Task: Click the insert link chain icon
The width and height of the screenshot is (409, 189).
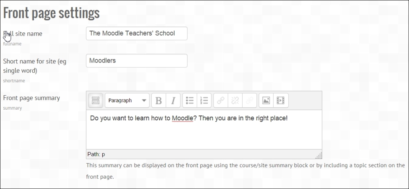Action: tap(221, 101)
